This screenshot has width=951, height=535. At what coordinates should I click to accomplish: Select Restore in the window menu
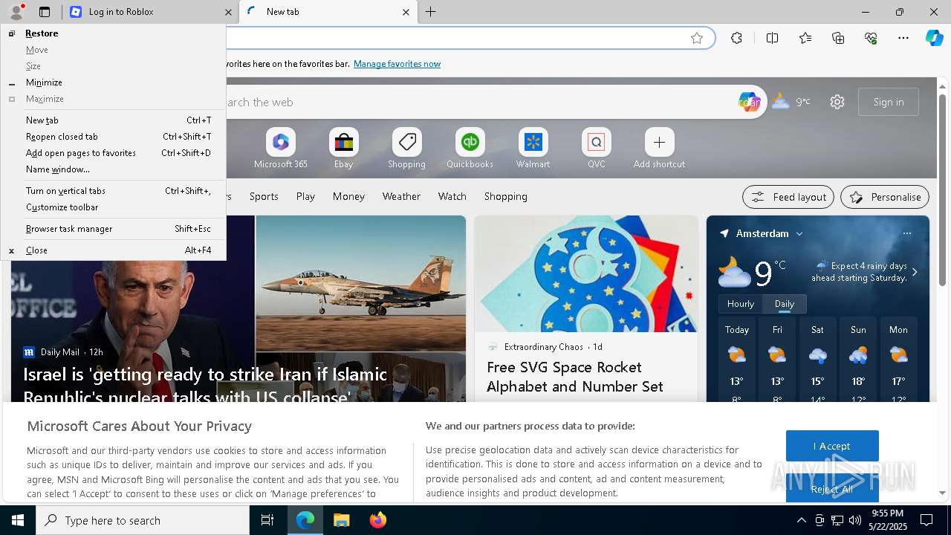click(x=114, y=33)
